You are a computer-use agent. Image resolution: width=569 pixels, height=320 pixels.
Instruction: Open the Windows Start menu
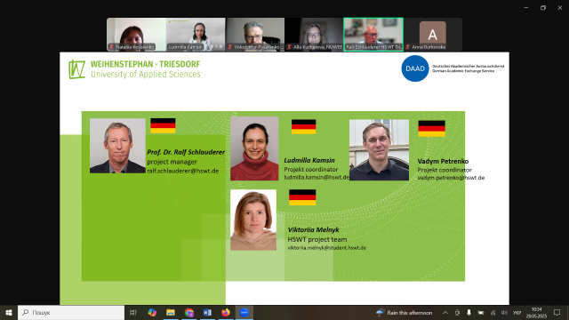coord(9,312)
